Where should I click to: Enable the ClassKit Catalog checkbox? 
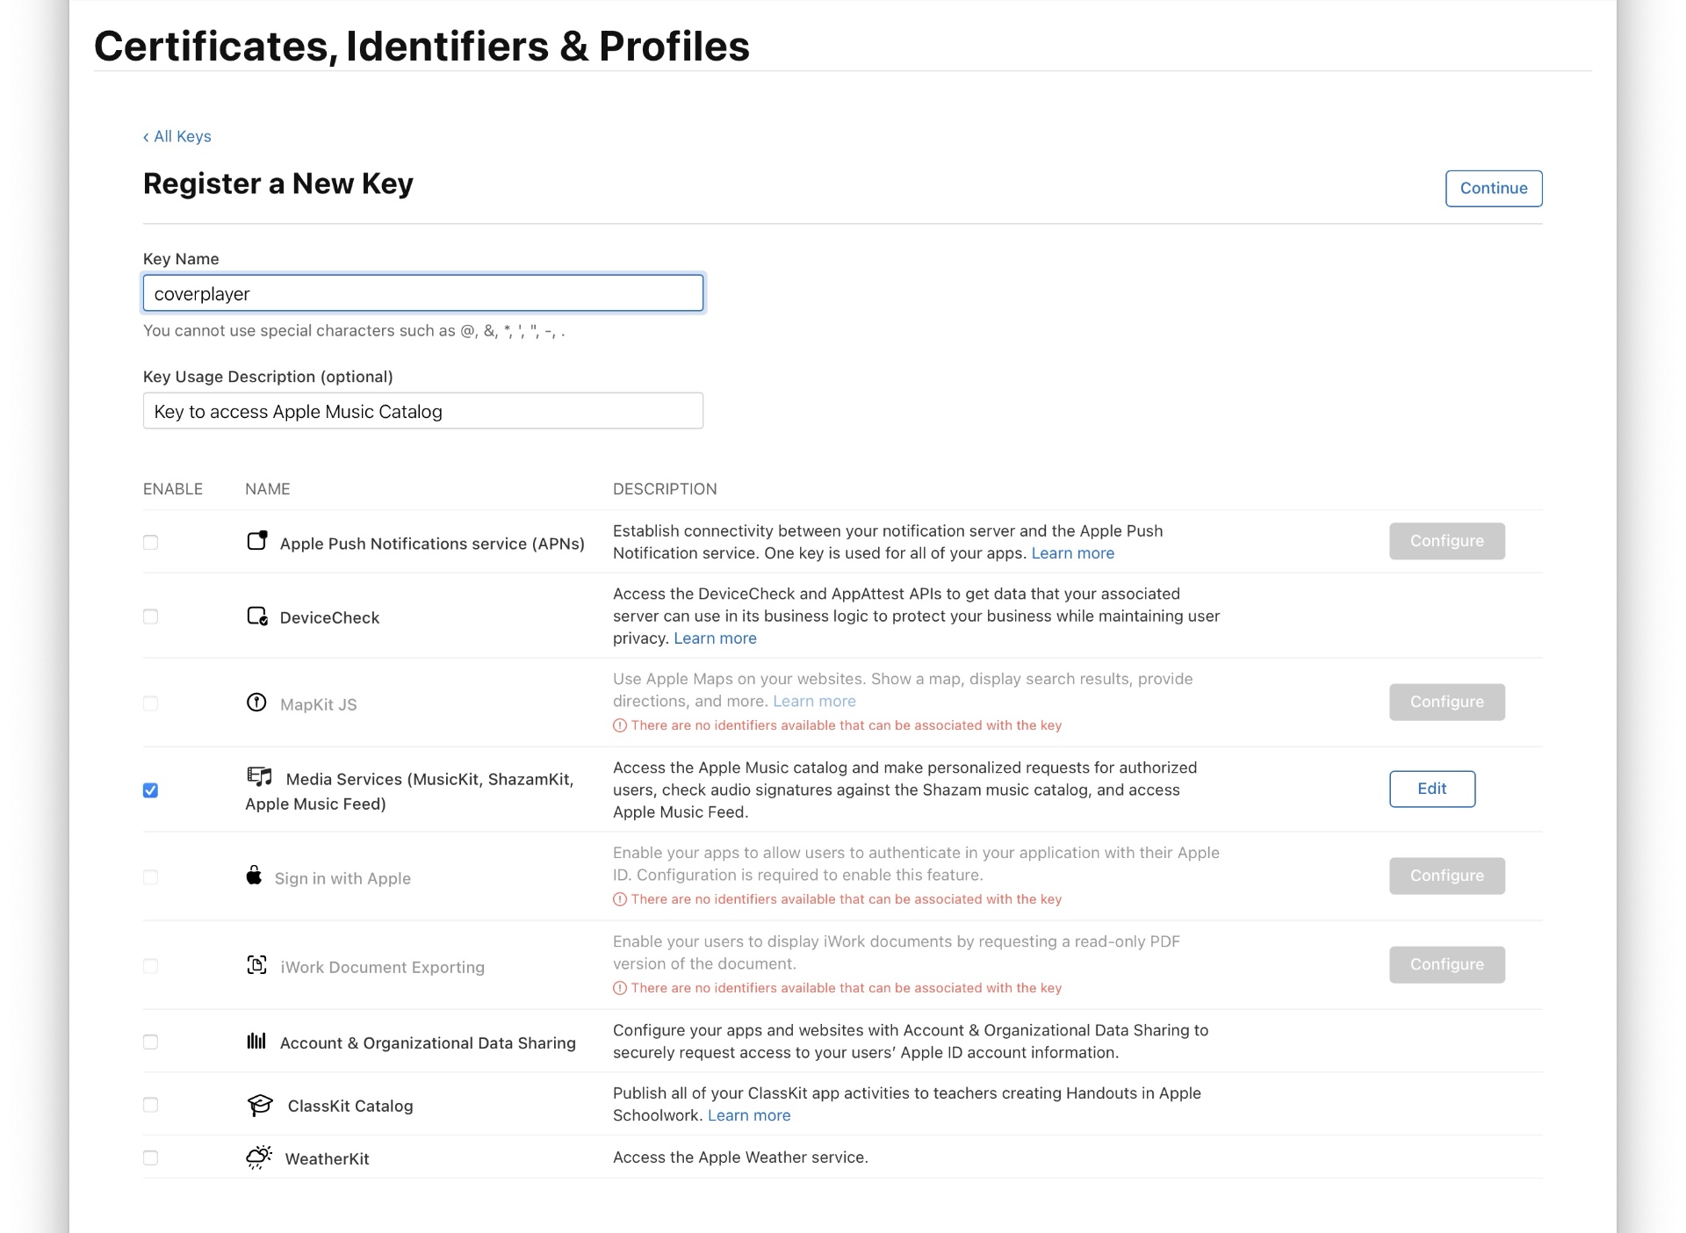pyautogui.click(x=151, y=1105)
